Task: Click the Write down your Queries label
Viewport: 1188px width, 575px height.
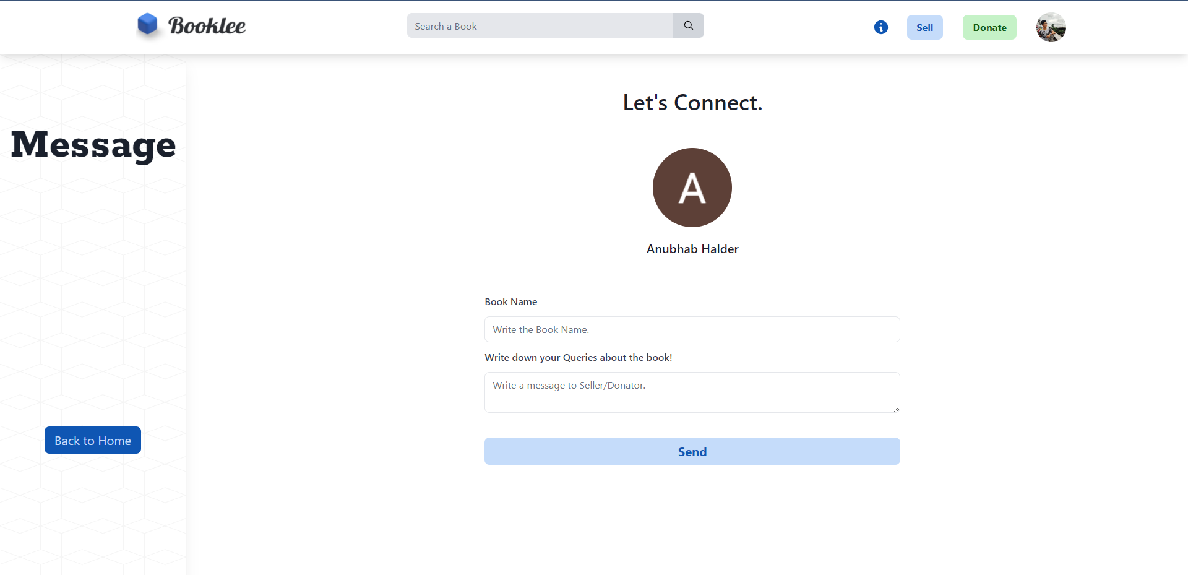Action: 579,357
